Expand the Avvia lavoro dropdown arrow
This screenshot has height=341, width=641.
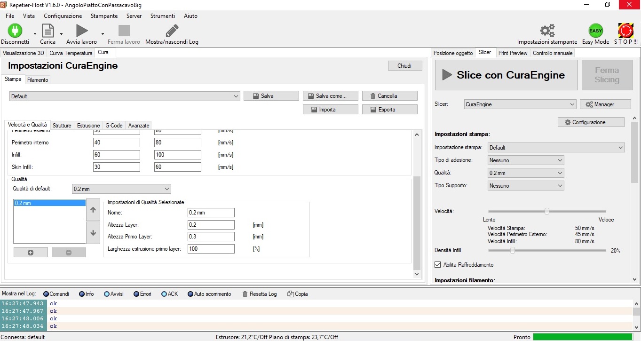point(103,34)
